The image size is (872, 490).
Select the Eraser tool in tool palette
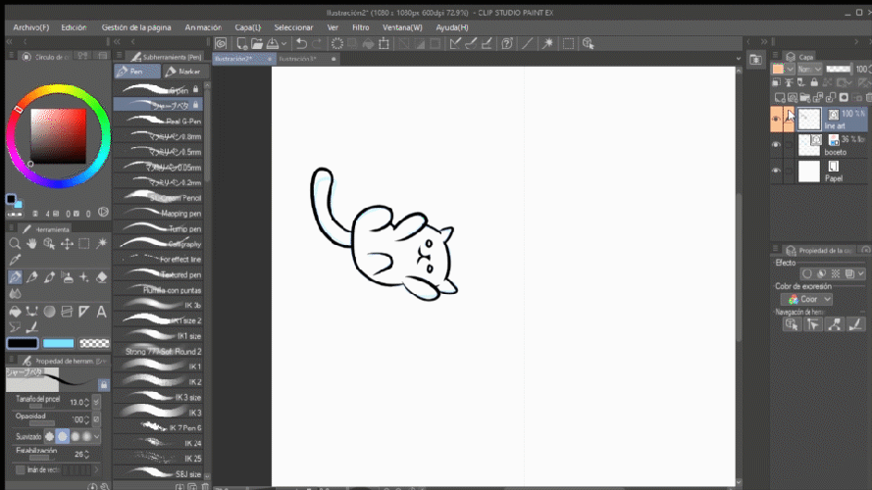click(x=102, y=277)
